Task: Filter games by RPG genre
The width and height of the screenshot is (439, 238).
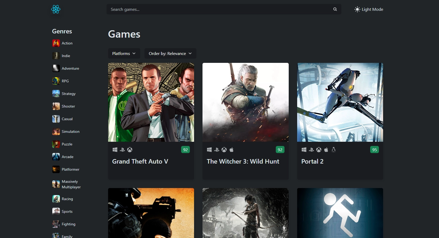Action: pyautogui.click(x=65, y=81)
